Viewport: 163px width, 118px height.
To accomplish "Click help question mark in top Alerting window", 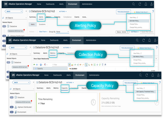I will (153, 12).
